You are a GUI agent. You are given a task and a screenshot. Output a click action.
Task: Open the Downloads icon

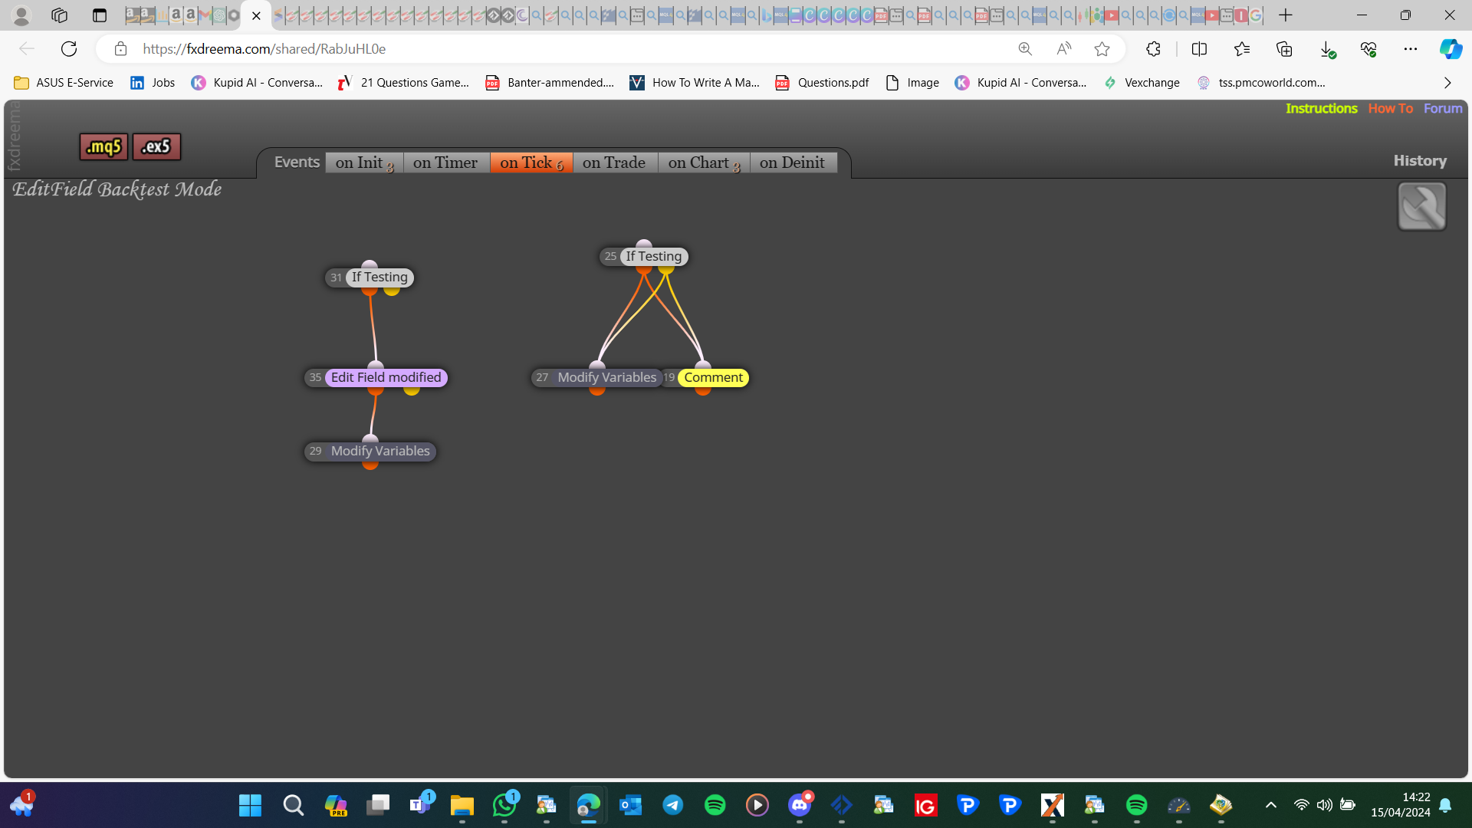[x=1327, y=49]
